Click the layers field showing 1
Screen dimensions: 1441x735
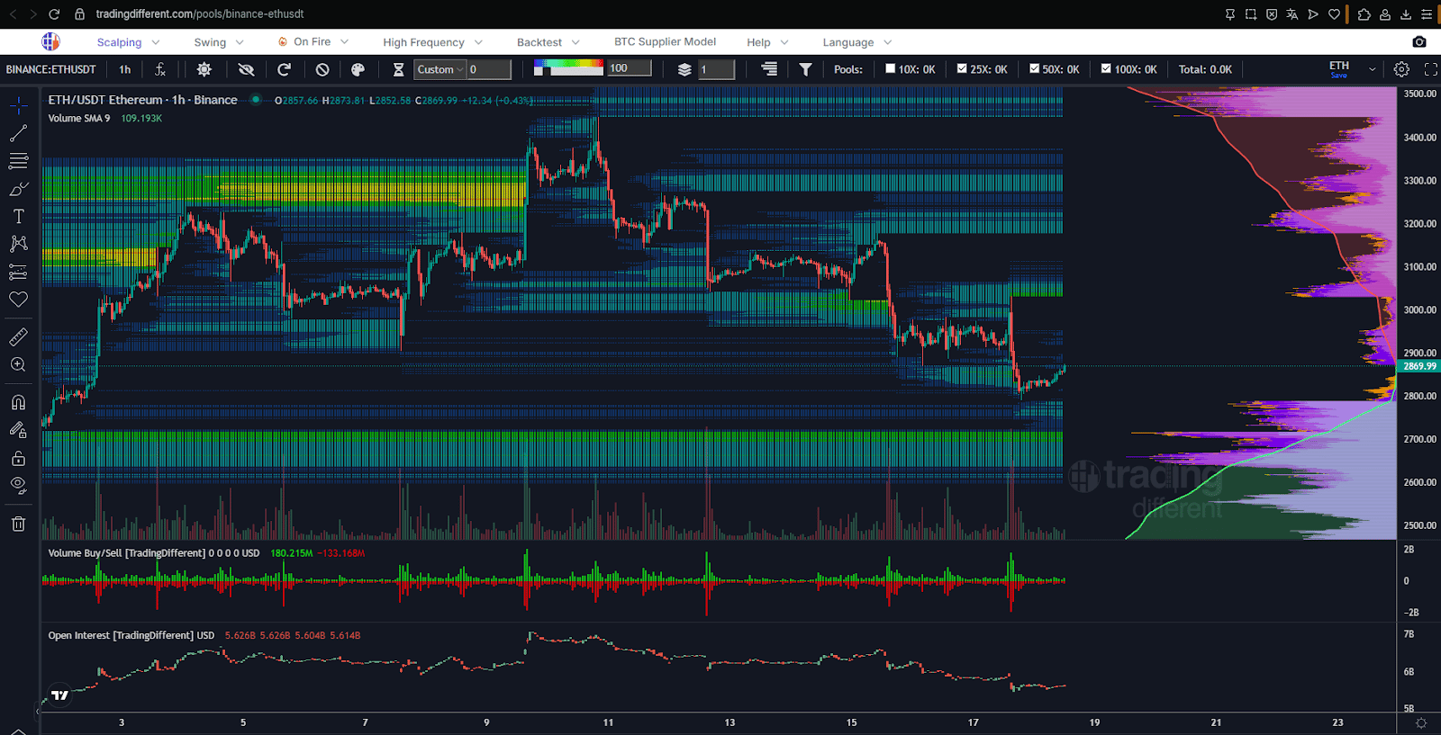coord(717,69)
